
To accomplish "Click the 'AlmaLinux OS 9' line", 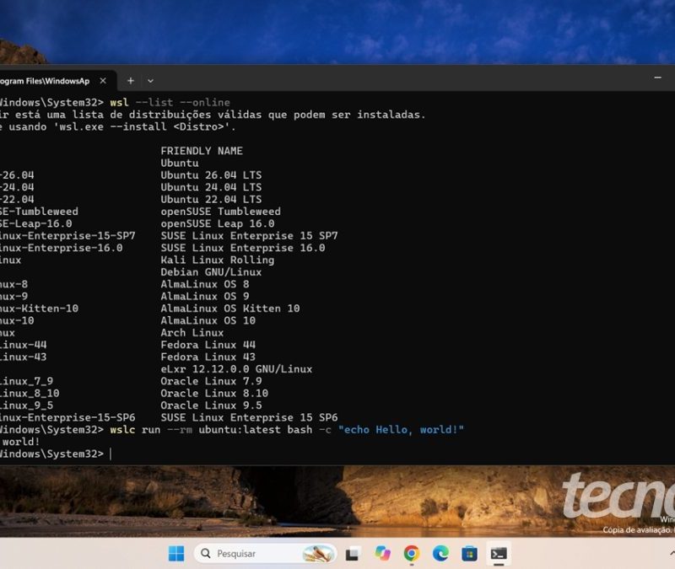I will click(x=205, y=297).
